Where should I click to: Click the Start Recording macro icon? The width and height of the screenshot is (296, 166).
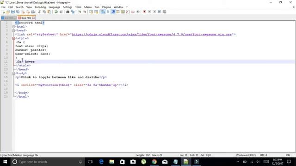pyautogui.click(x=144, y=12)
